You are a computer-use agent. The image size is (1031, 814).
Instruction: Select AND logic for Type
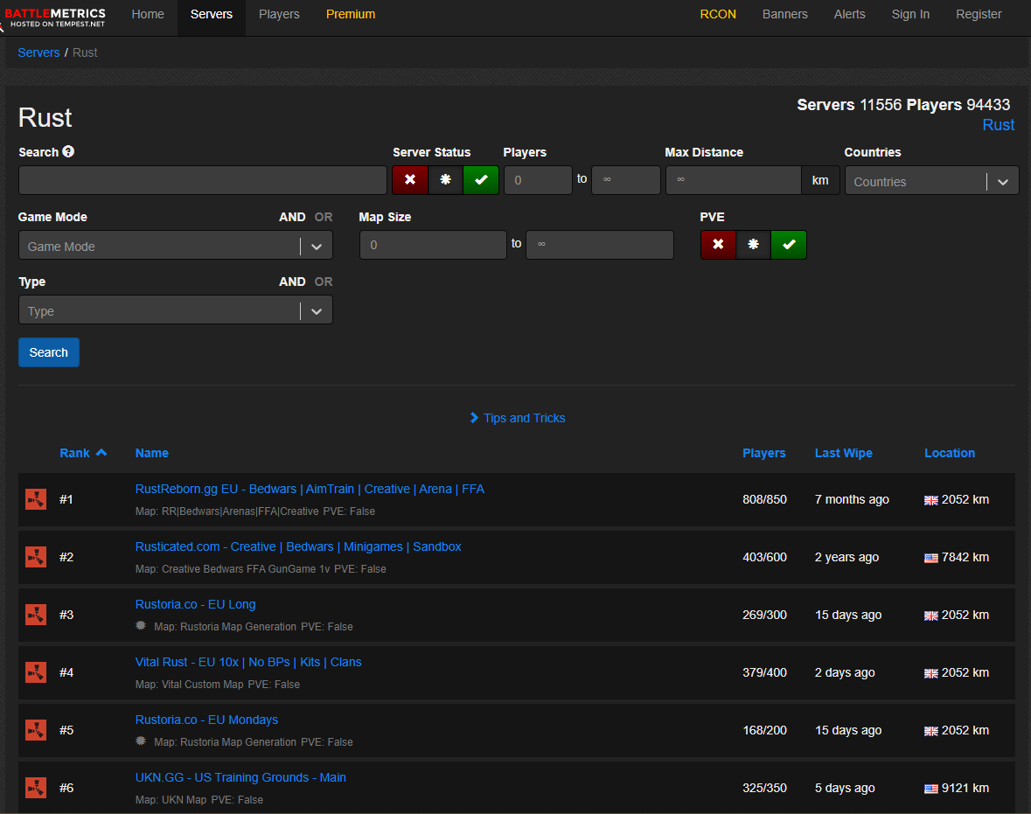pos(292,282)
